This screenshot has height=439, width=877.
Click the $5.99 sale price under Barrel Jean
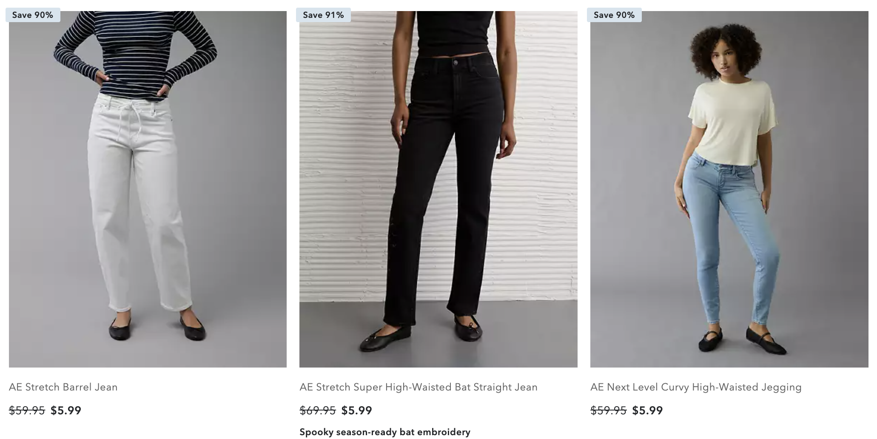coord(66,410)
